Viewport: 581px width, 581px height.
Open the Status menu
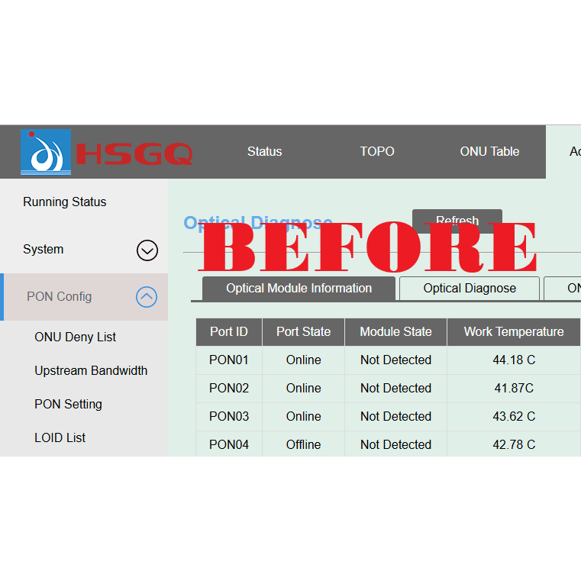click(x=264, y=152)
